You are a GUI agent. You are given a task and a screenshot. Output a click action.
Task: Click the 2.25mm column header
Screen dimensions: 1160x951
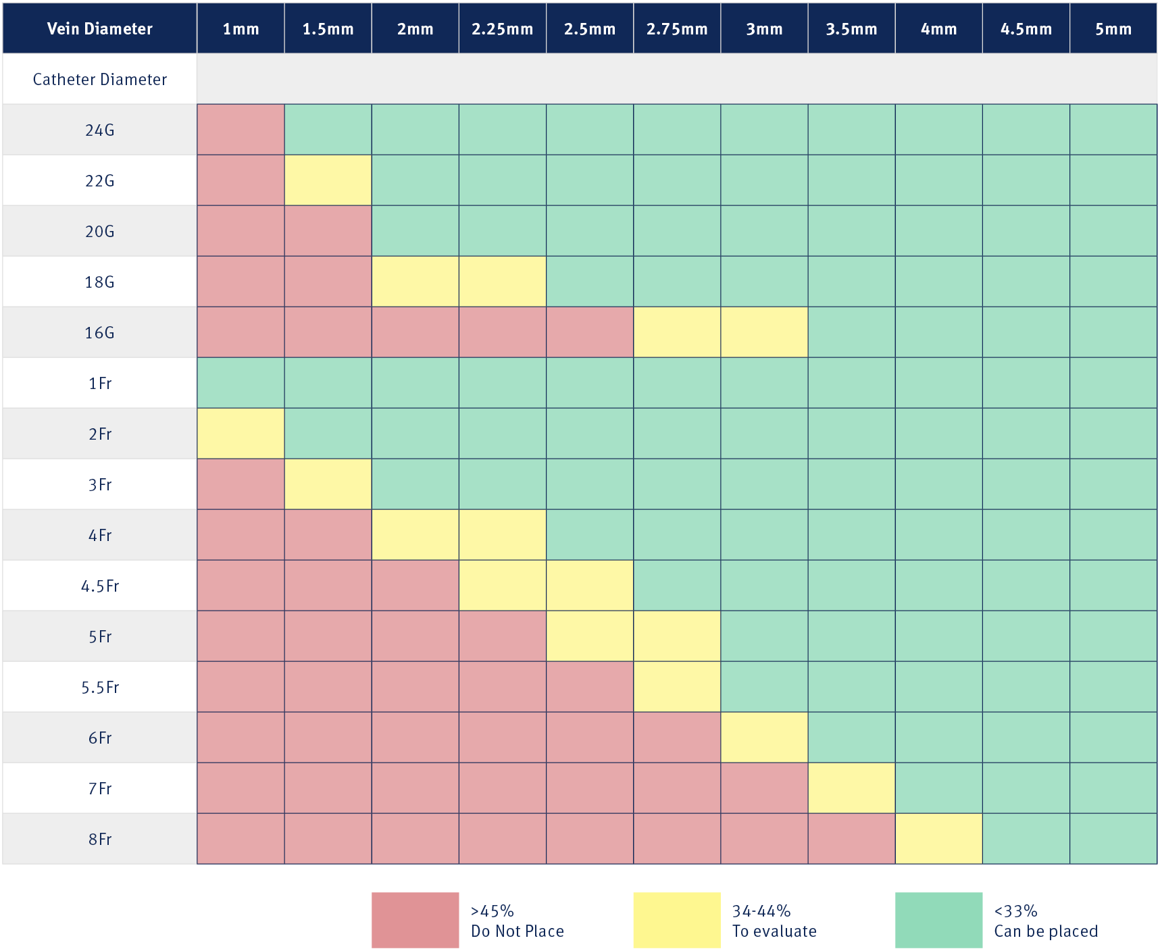click(x=503, y=28)
